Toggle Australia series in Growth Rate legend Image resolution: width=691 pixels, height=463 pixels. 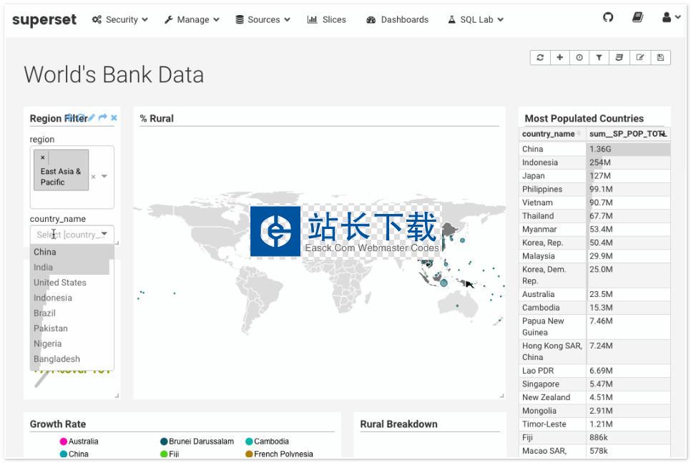pyautogui.click(x=83, y=442)
